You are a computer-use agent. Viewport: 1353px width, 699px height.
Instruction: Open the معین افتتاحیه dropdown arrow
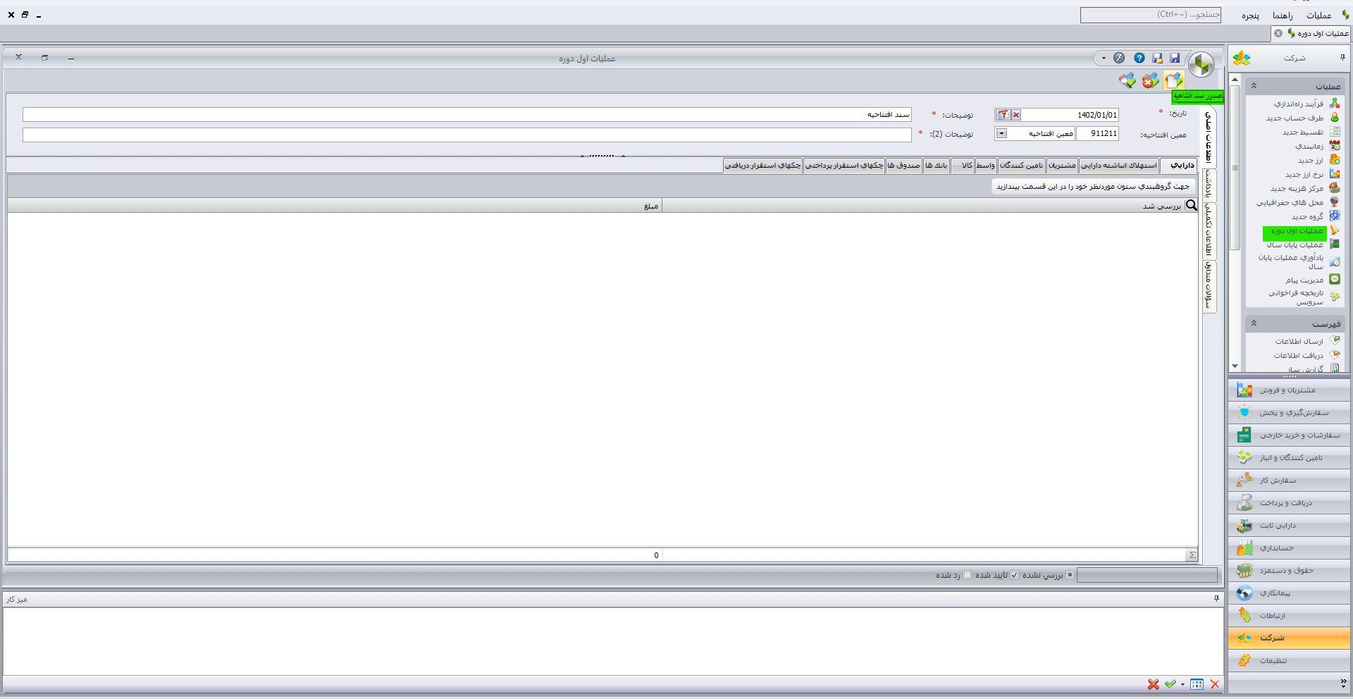click(x=1001, y=133)
